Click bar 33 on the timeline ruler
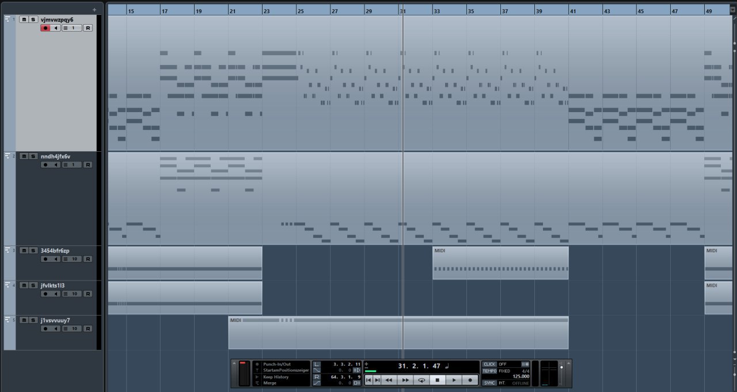737x392 pixels. (436, 11)
